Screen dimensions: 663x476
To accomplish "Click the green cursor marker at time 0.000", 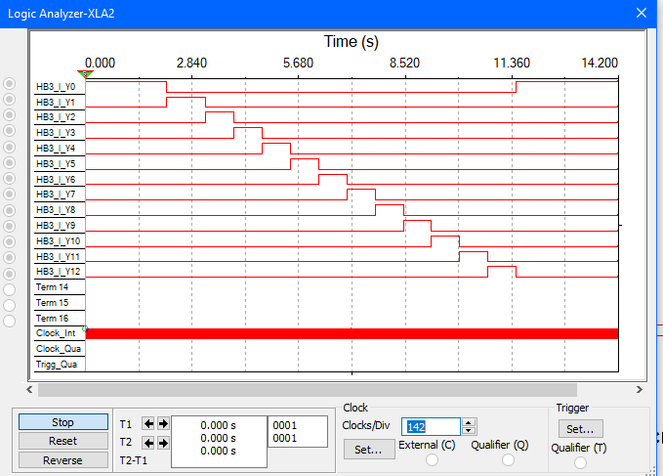I will (85, 74).
